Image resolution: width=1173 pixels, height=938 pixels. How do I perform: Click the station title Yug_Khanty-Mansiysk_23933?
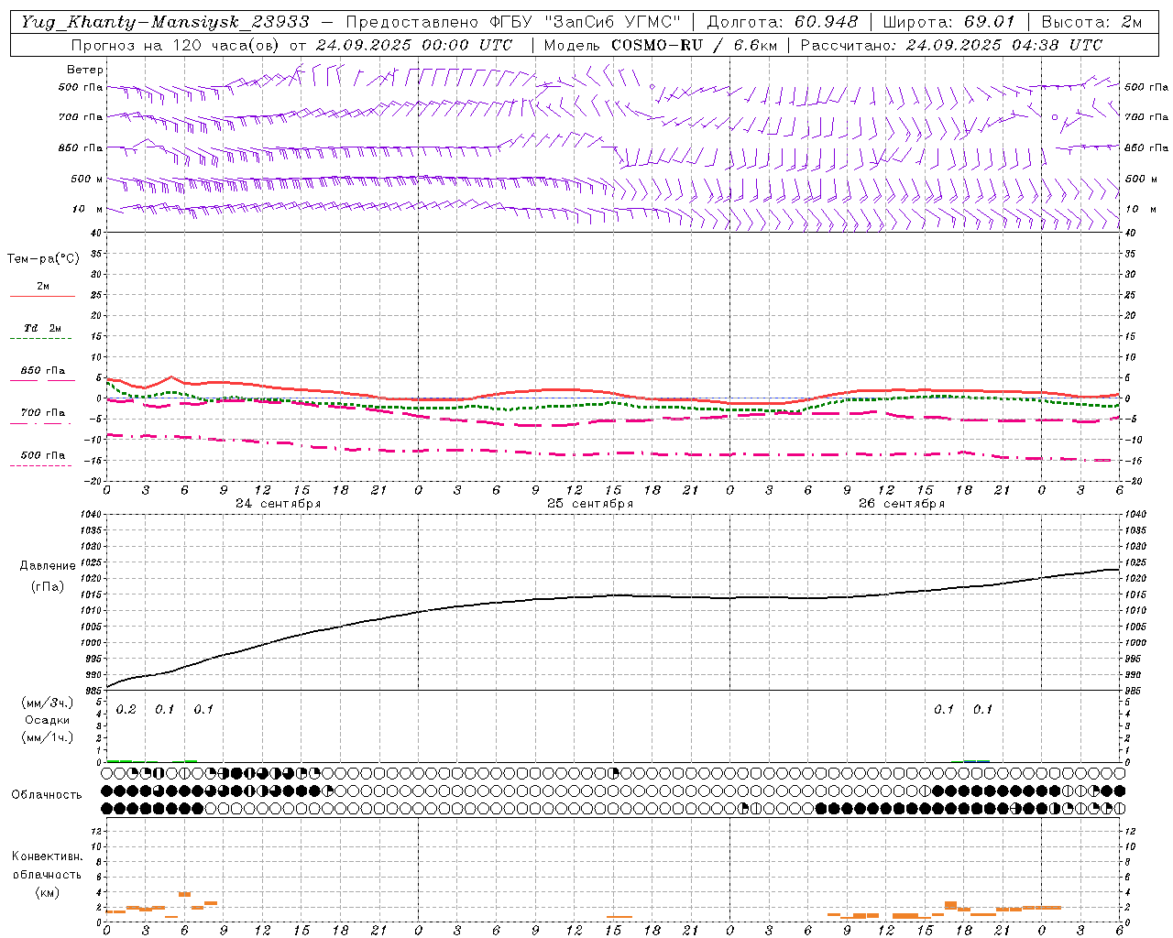pos(165,22)
